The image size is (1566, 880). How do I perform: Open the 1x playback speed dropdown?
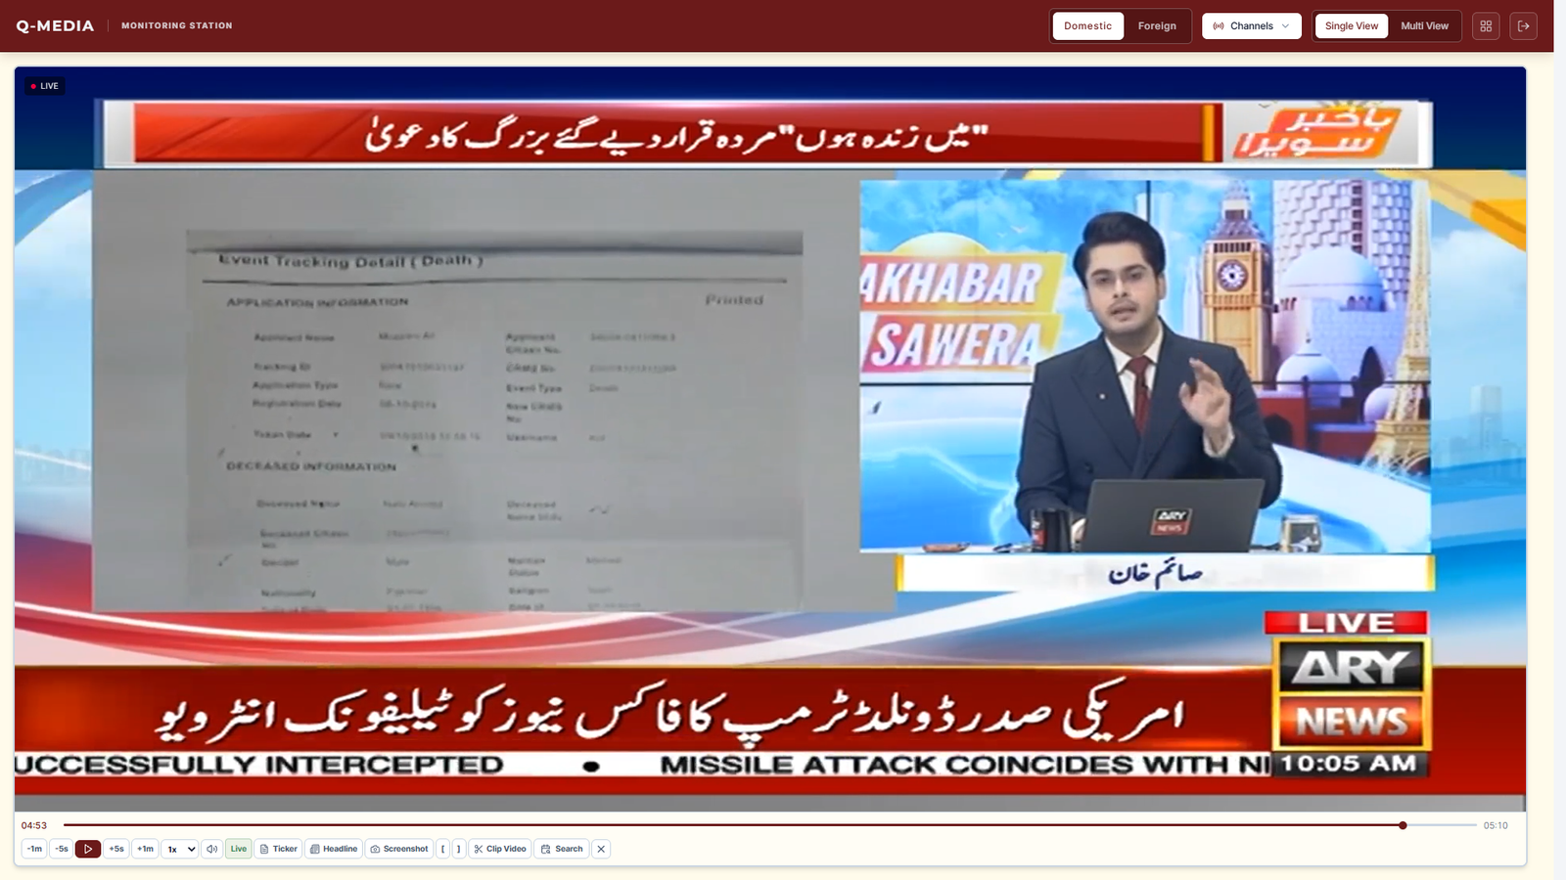click(x=180, y=849)
